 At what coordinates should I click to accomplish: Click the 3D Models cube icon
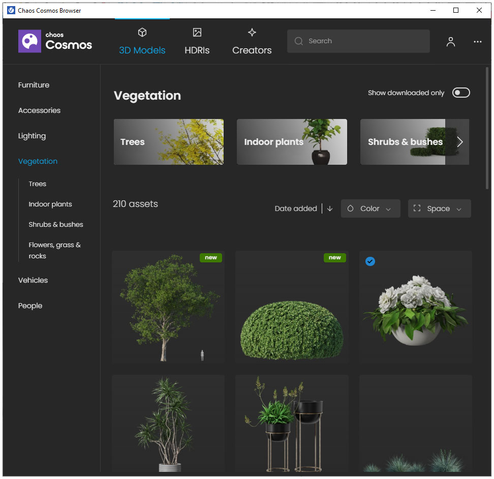coord(142,32)
